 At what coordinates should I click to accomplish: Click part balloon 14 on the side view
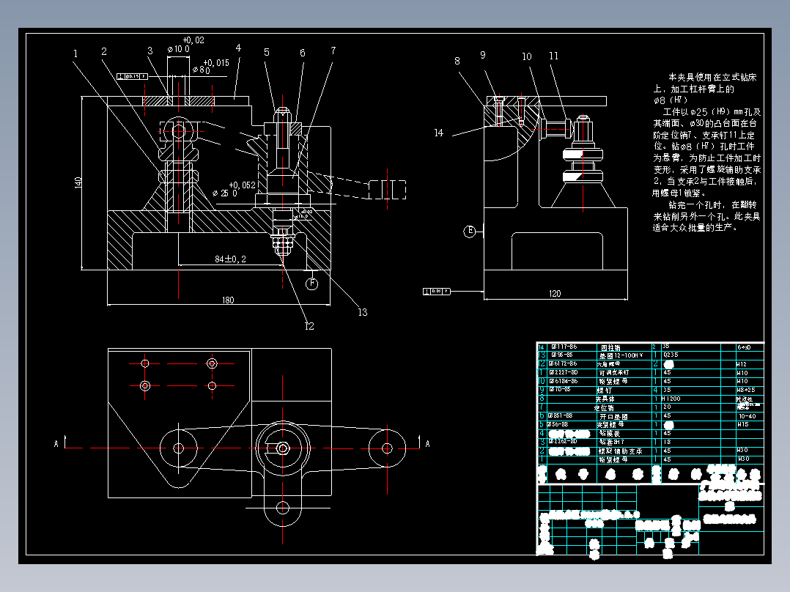[x=438, y=133]
